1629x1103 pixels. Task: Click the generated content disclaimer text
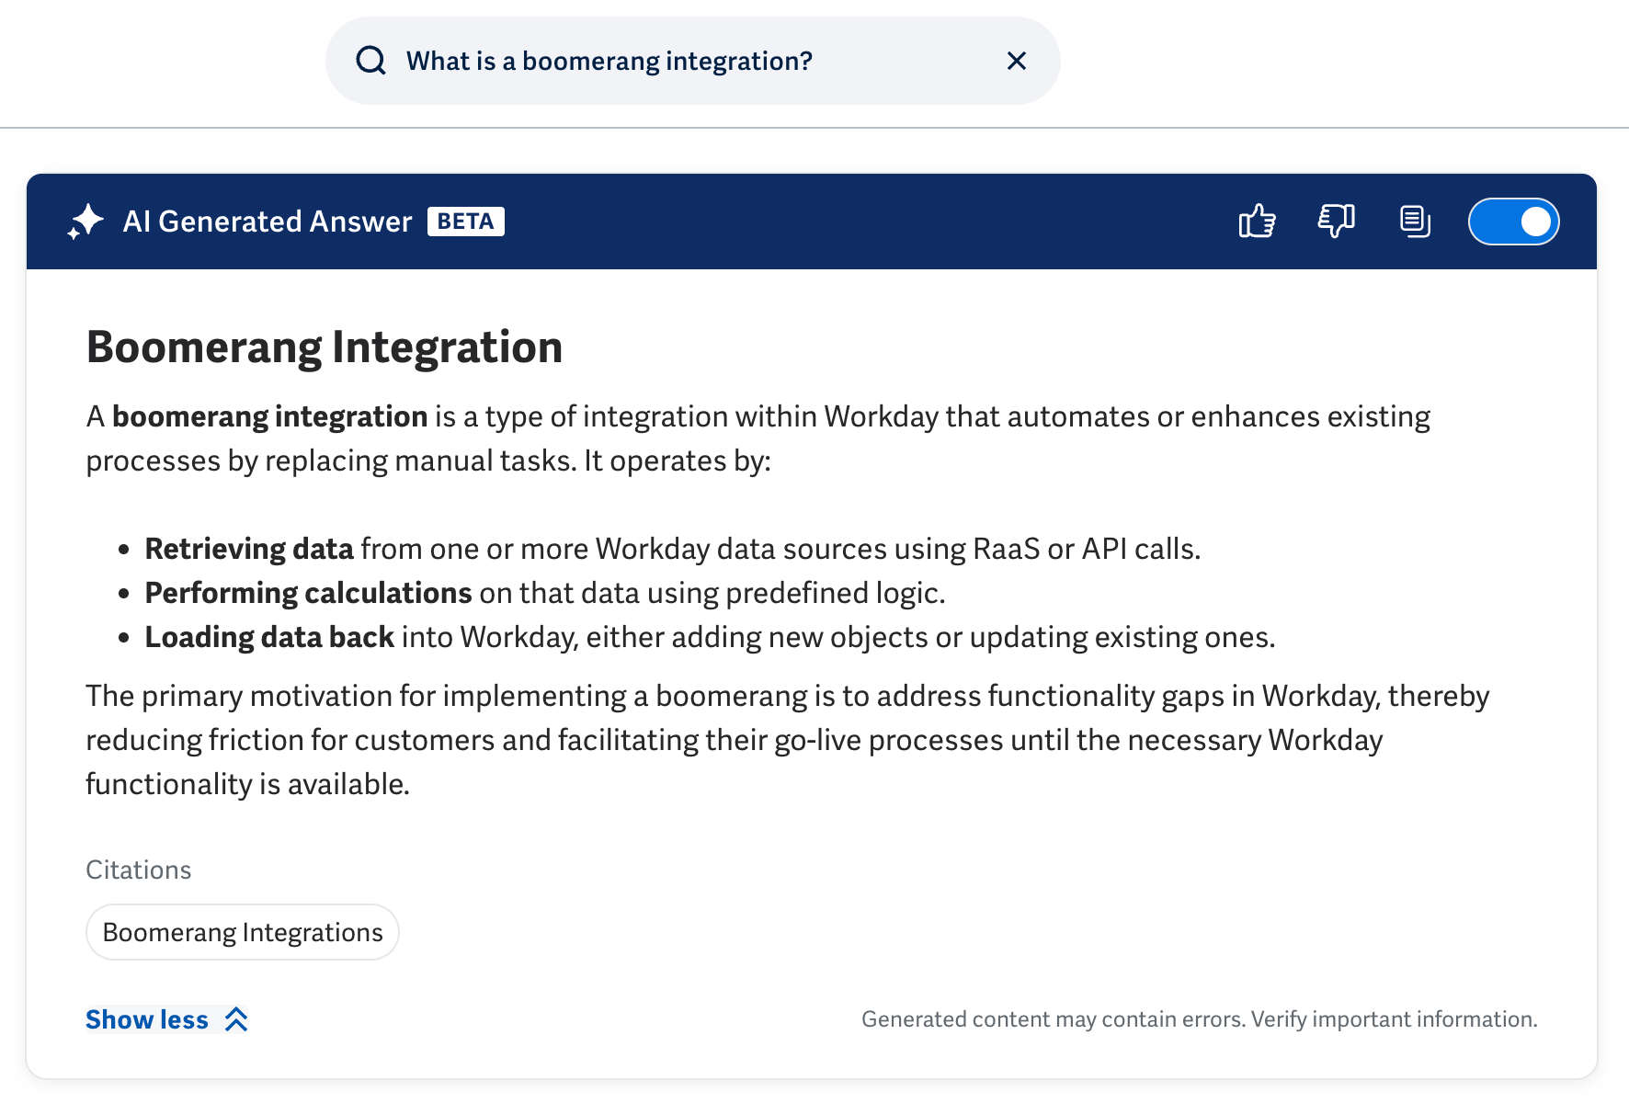pos(1199,1019)
